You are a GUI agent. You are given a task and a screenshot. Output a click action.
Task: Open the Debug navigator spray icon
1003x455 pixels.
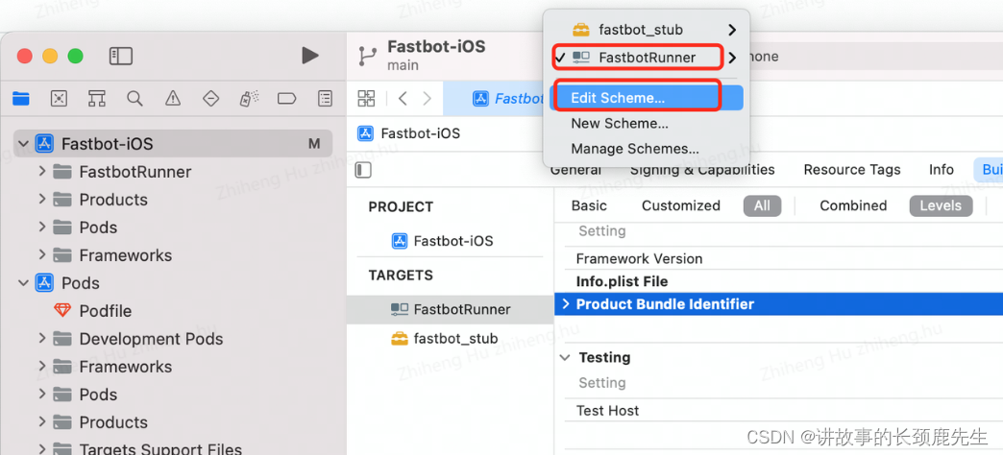click(249, 99)
